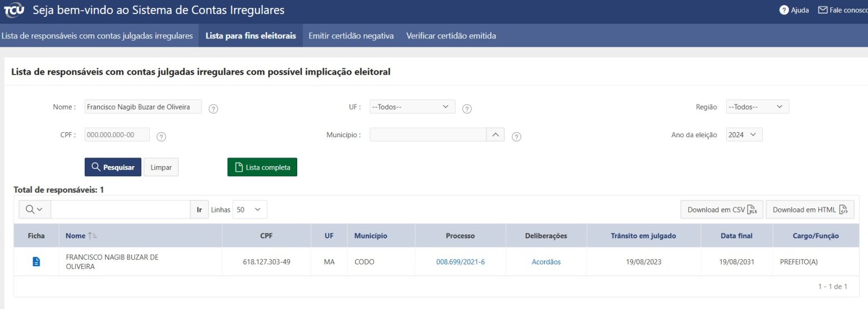This screenshot has height=309, width=868.
Task: Open Fale conosco envelope icon
Action: click(x=823, y=10)
